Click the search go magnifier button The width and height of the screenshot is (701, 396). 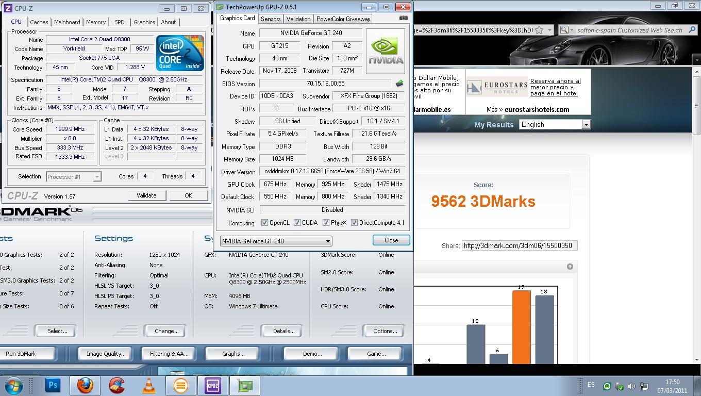(692, 30)
